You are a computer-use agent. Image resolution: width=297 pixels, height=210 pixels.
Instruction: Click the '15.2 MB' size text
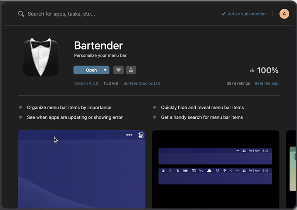pyautogui.click(x=111, y=83)
